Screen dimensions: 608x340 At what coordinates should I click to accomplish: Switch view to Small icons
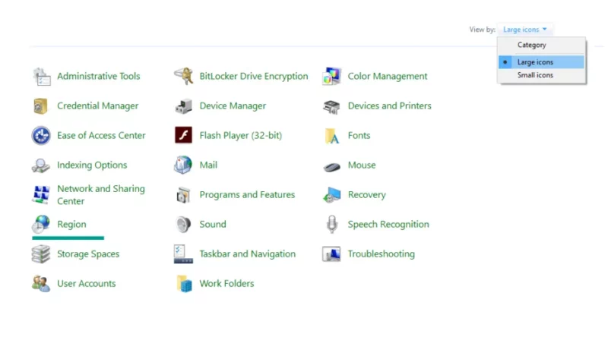[x=541, y=75]
